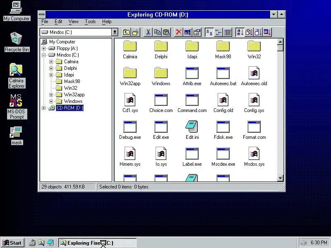Select the Attrib.exe file icon
The width and height of the screenshot is (331, 248).
192,76
